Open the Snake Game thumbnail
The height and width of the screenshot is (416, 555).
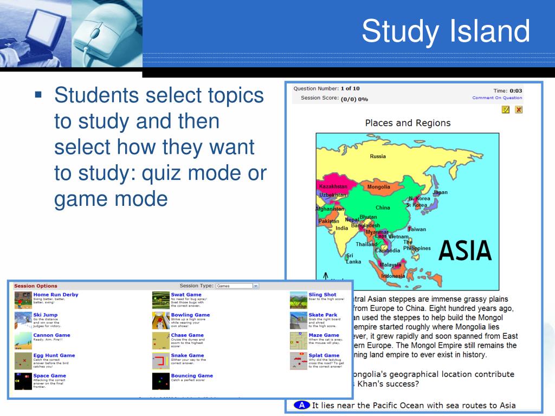(x=160, y=361)
